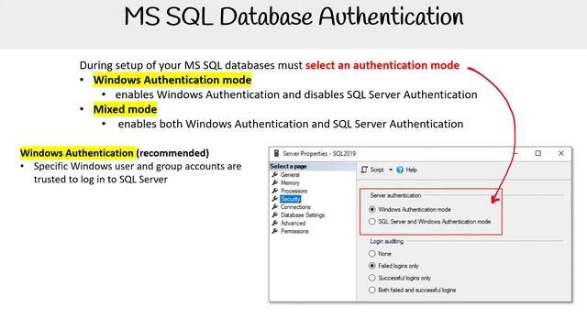
Task: Open the Advanced page
Action: tap(293, 224)
